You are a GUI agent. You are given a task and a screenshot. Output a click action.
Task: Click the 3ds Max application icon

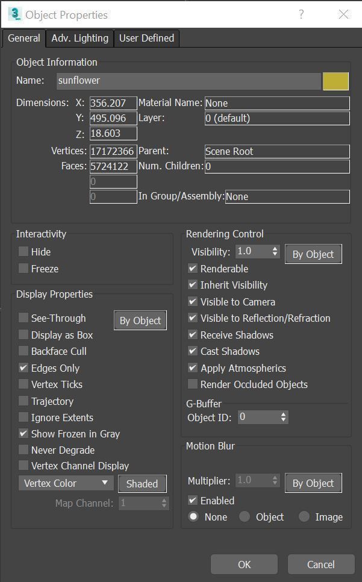pyautogui.click(x=15, y=14)
